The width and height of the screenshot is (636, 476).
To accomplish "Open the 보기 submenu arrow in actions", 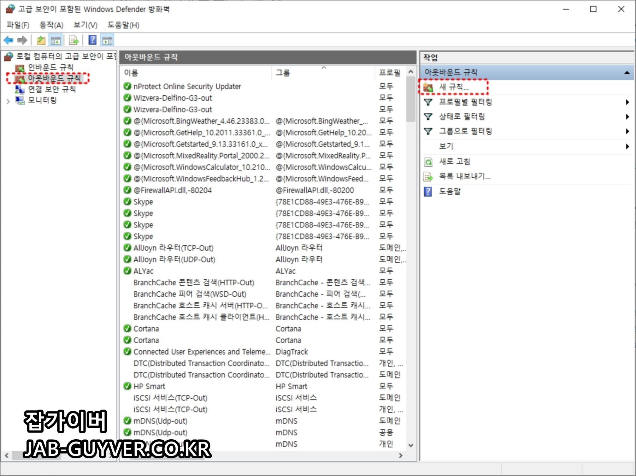I will [x=628, y=146].
